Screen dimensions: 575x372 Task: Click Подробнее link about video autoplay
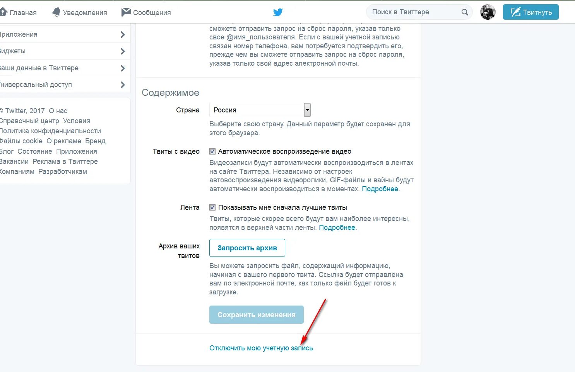(x=380, y=189)
